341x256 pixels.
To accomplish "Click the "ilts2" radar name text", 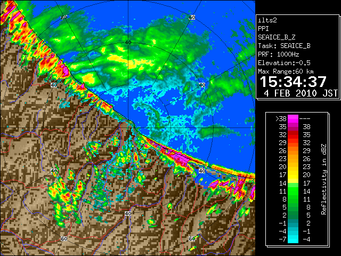I will [x=267, y=20].
